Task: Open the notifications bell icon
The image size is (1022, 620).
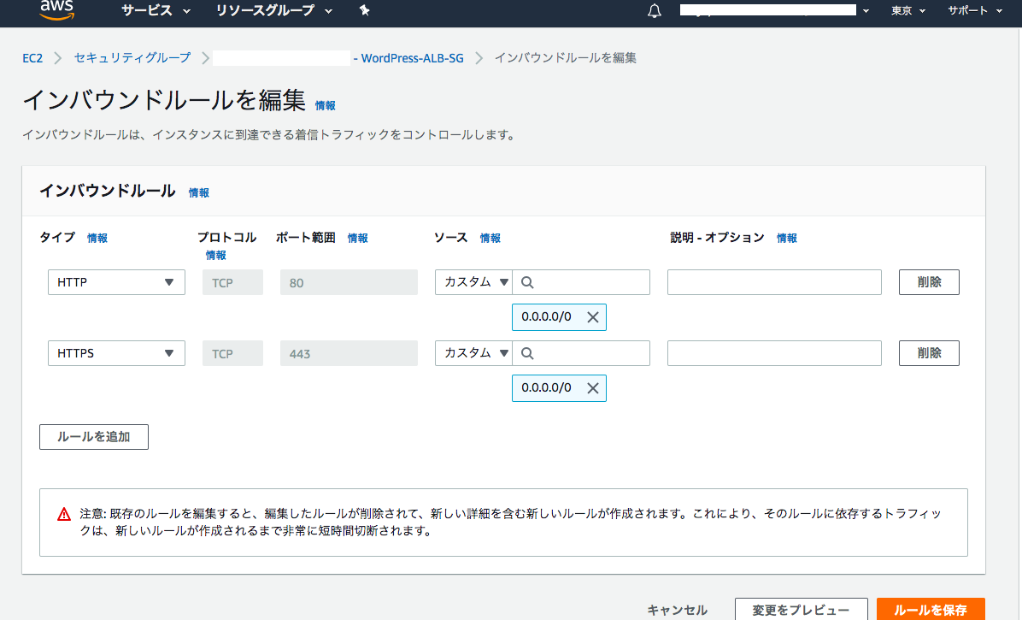Action: click(x=655, y=11)
